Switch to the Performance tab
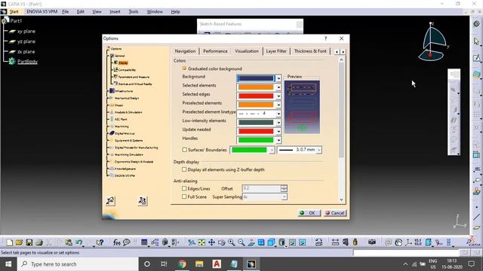 [215, 51]
